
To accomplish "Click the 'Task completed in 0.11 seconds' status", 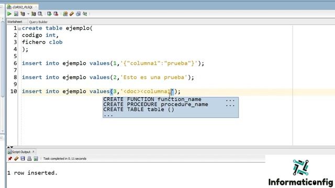I will [x=65, y=159].
